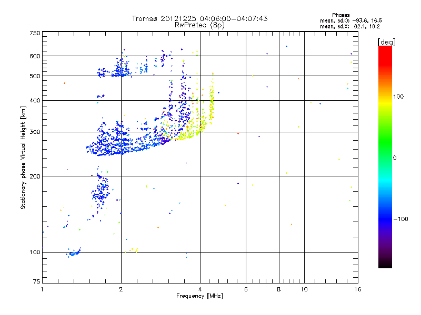Click the y-axis label '400'
The image size is (421, 315).
click(x=35, y=100)
